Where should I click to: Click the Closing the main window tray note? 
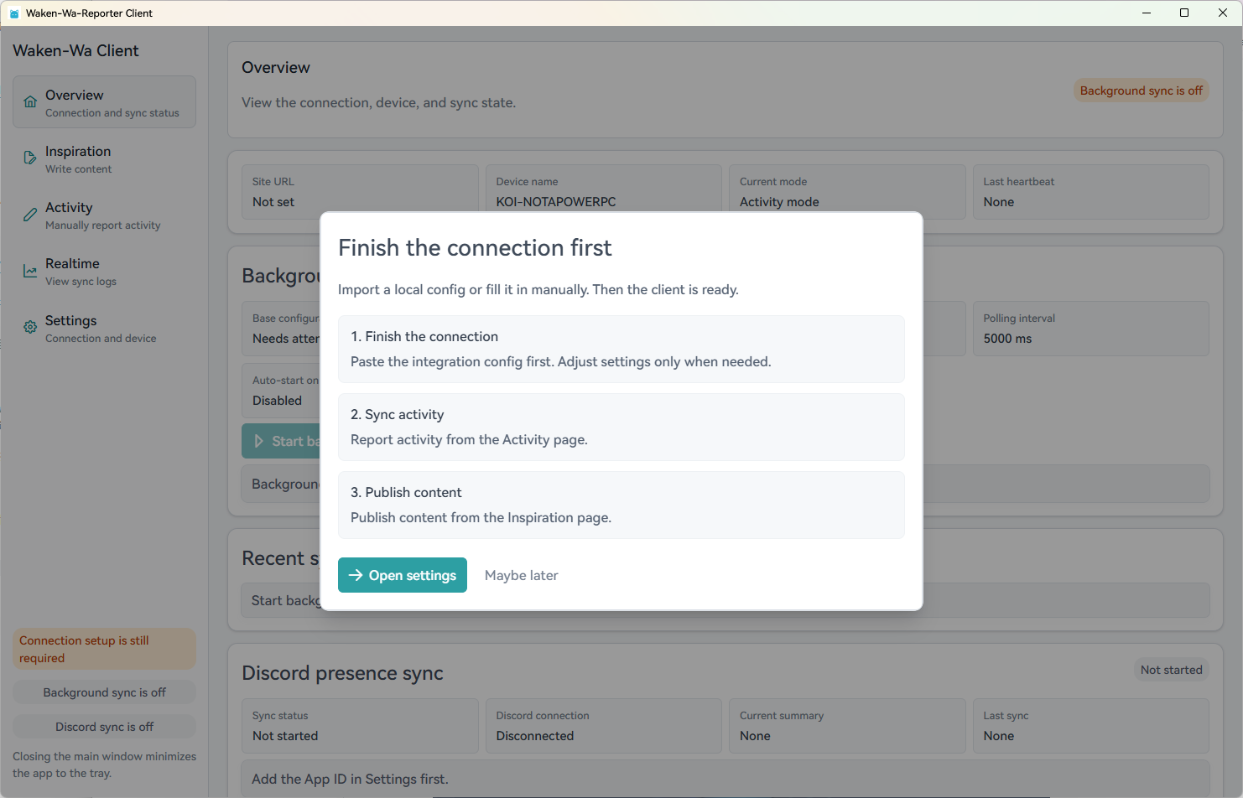104,764
